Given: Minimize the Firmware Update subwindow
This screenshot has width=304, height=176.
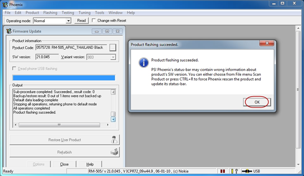Looking at the screenshot, I should pos(96,31).
